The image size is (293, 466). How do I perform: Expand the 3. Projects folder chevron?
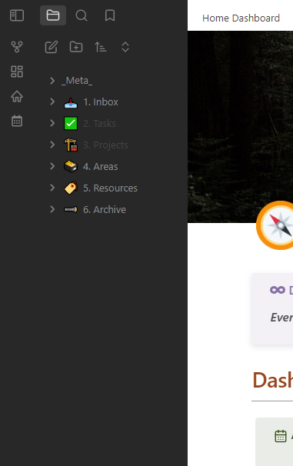click(52, 145)
